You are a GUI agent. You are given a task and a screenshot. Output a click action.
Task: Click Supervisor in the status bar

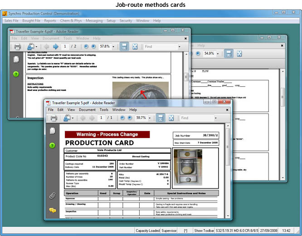tap(169, 231)
